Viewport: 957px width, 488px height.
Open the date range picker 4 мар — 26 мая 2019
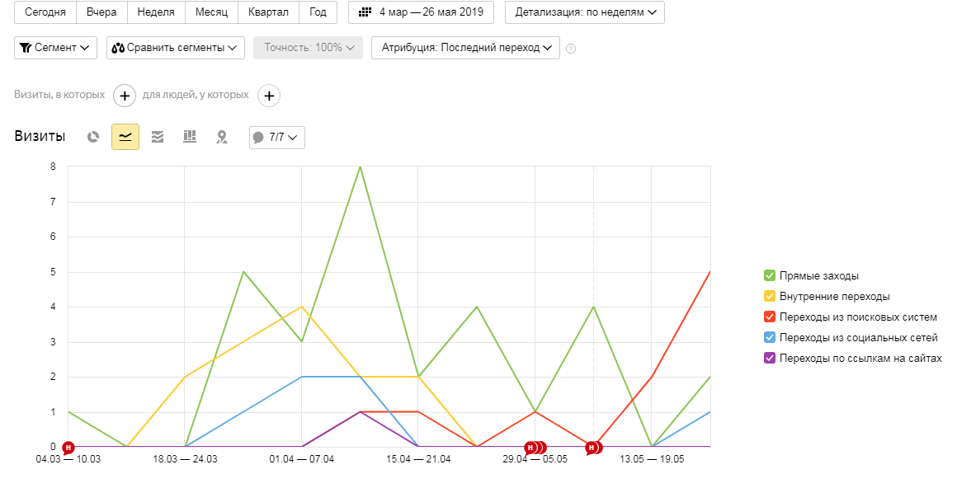tap(421, 12)
